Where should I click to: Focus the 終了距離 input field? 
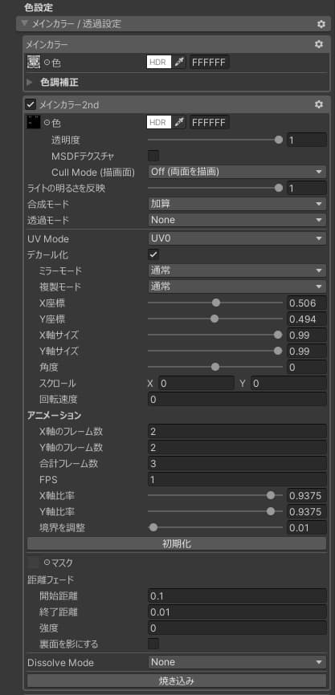[x=237, y=612]
